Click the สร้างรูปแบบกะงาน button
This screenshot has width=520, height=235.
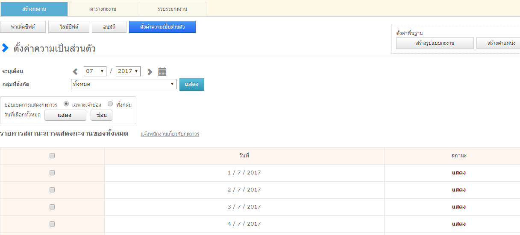[435, 43]
